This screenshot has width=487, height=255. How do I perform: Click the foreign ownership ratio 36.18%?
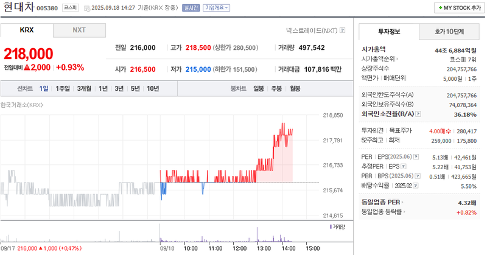click(465, 114)
